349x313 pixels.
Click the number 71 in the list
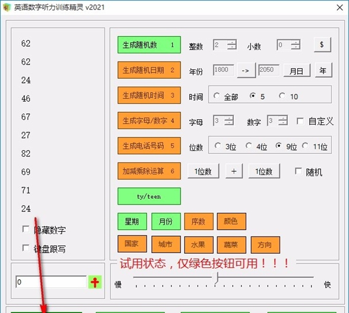pos(26,190)
